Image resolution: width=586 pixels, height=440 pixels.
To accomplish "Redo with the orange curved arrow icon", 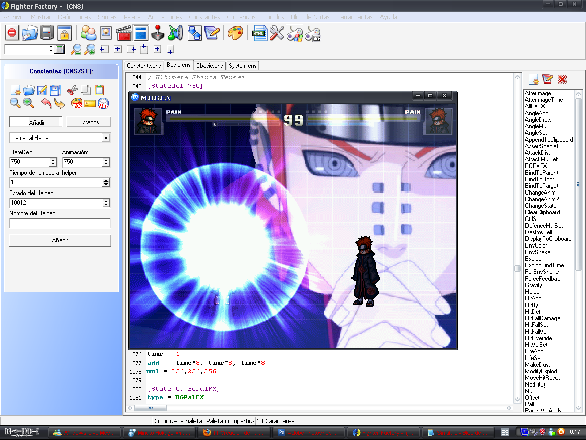I will coord(60,103).
